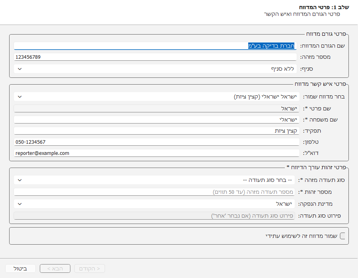Select the 'שם פרטי' first name field
The image size is (358, 278).
point(156,108)
